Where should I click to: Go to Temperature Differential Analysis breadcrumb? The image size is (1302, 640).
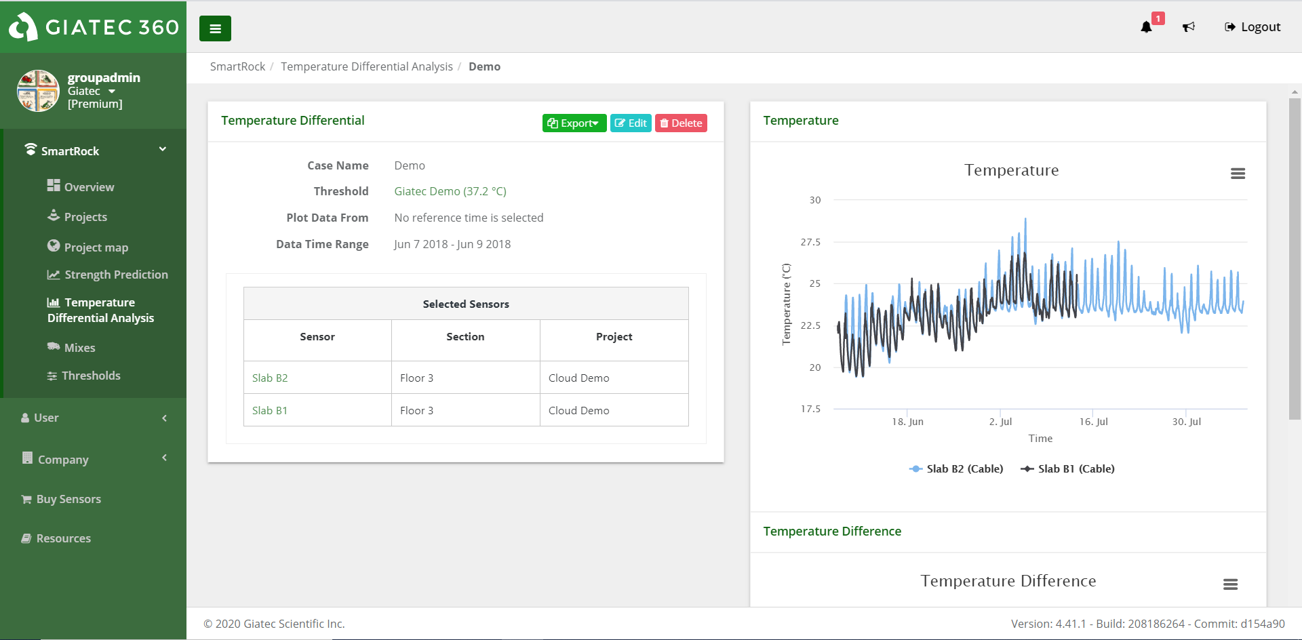click(x=367, y=66)
